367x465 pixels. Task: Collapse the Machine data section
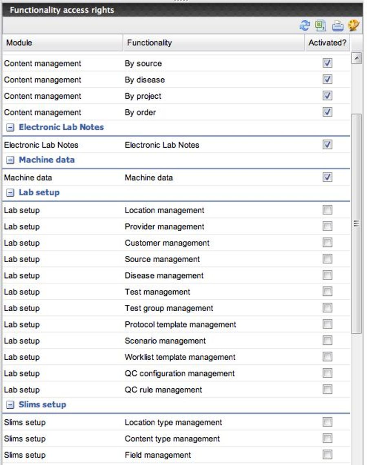point(10,159)
